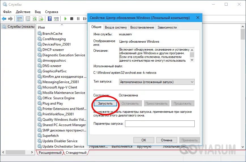The height and width of the screenshot is (162, 246).
Task: Switch to the Зависимости tab
Action: [x=167, y=27]
